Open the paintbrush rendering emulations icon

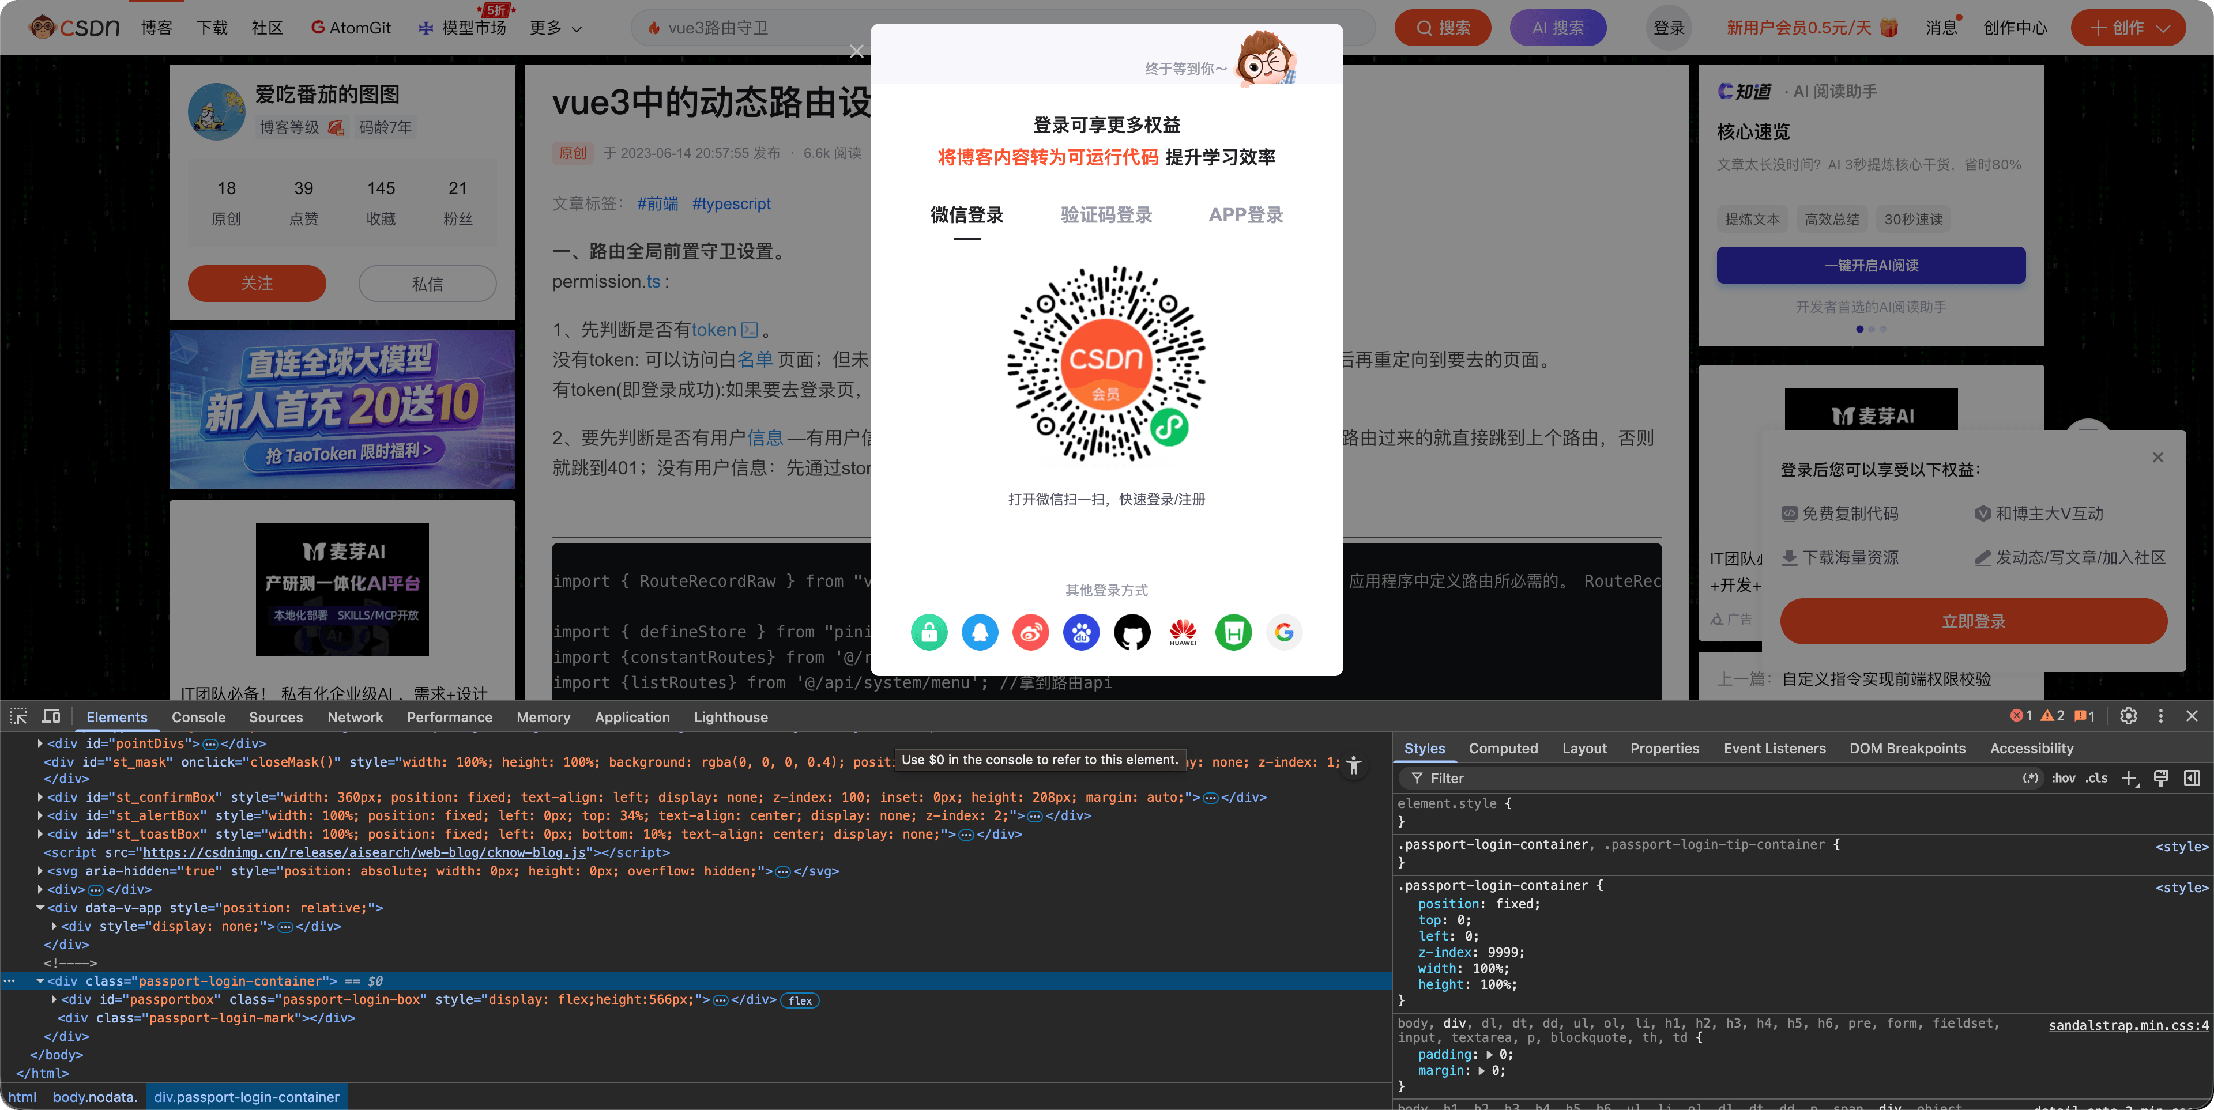pyautogui.click(x=2161, y=779)
